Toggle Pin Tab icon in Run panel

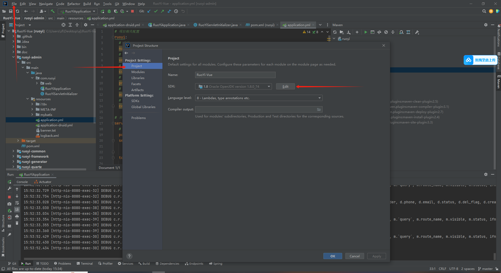[9, 235]
